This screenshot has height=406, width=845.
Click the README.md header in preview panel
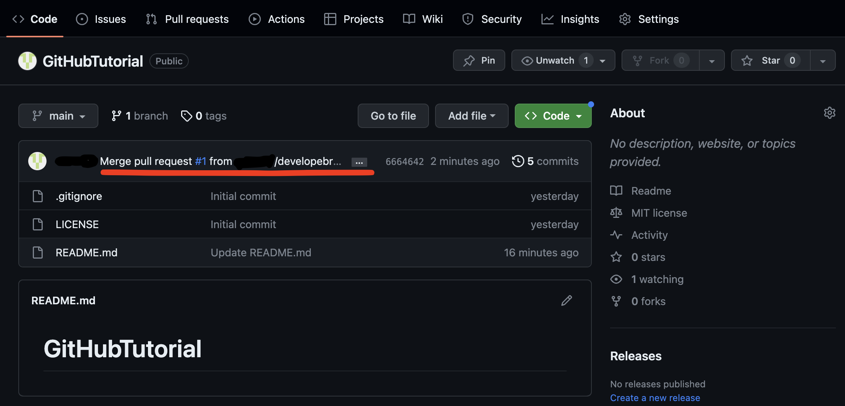pyautogui.click(x=63, y=301)
